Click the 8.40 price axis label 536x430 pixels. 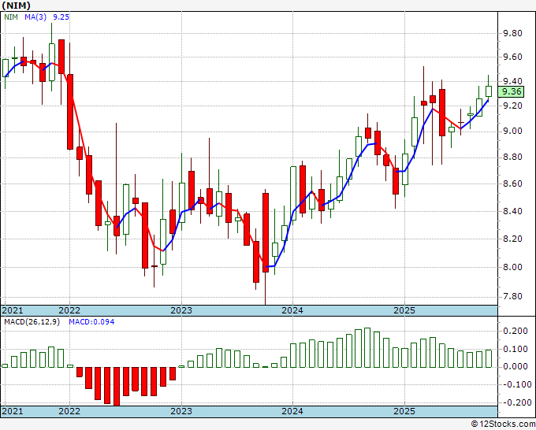coord(512,211)
